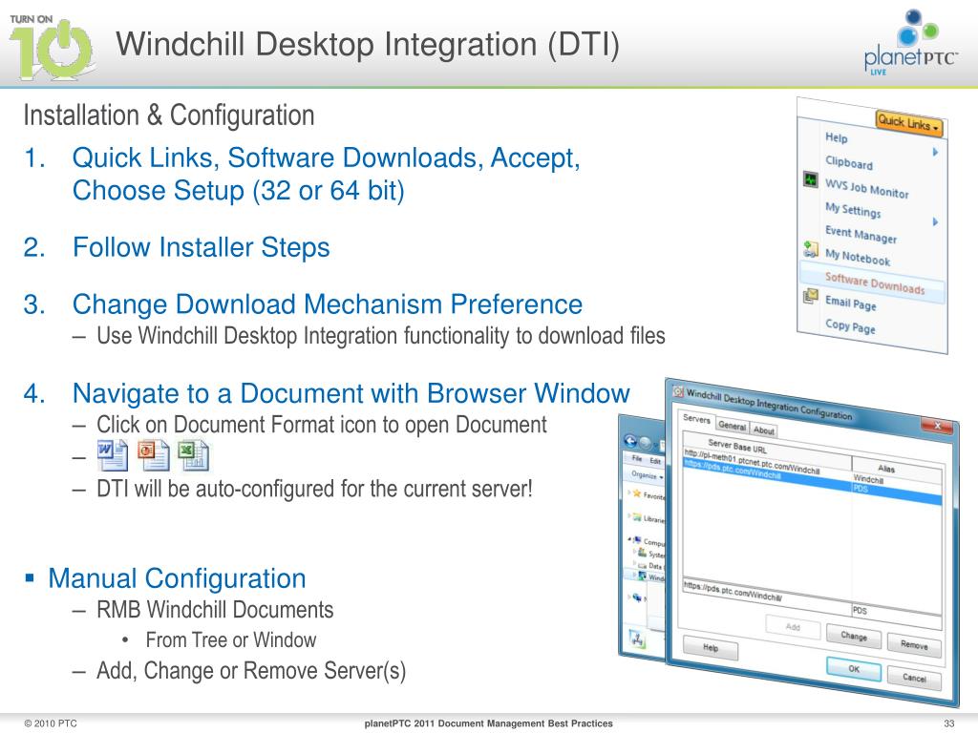Click the WVS Job Monitor icon
This screenshot has height=733, width=978.
(810, 180)
